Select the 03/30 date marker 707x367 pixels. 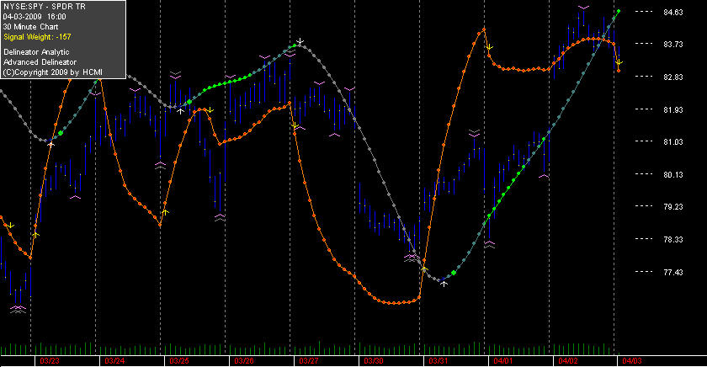coord(374,361)
